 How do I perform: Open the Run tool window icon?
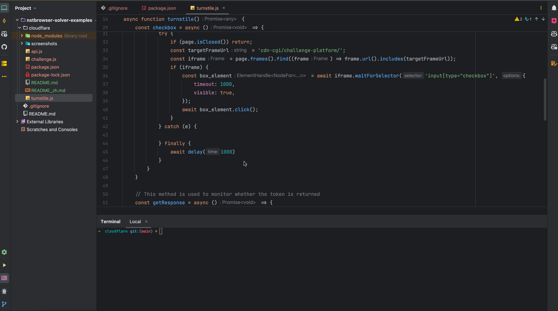pyautogui.click(x=4, y=265)
